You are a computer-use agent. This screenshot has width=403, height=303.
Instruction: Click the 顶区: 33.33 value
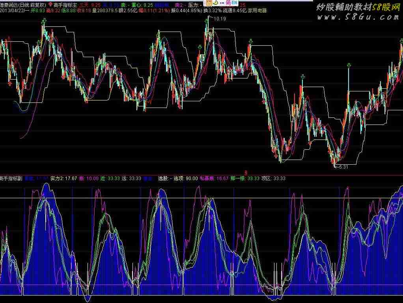pyautogui.click(x=273, y=178)
